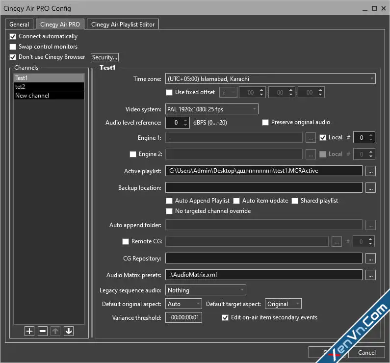This screenshot has width=390, height=363.
Task: Open the Time zone dropdown
Action: [x=270, y=79]
